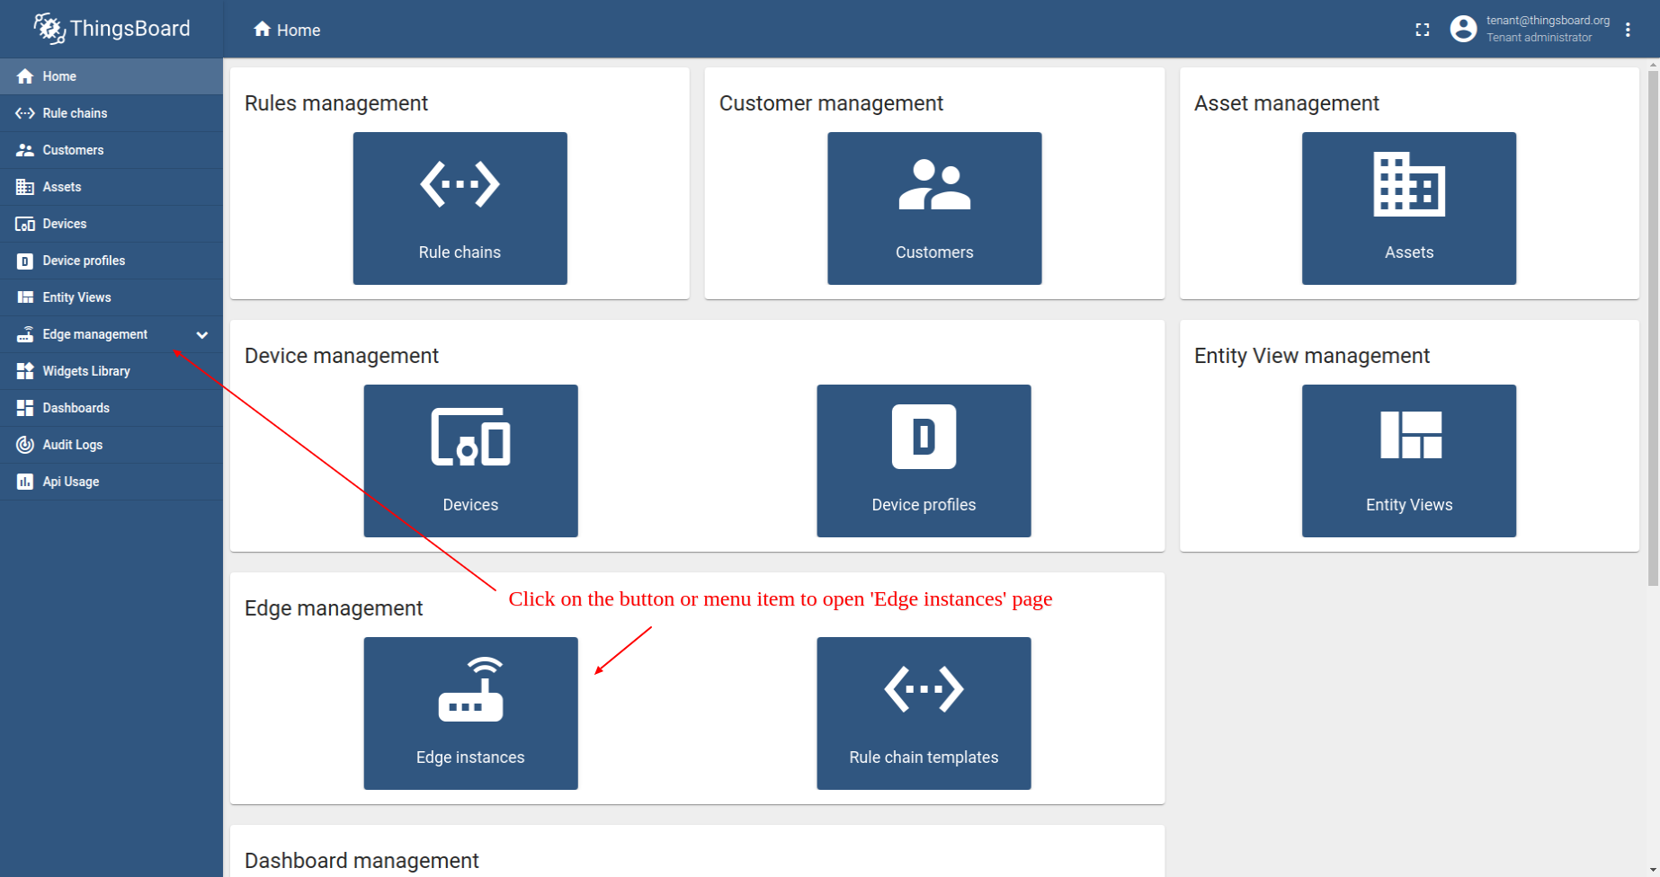The width and height of the screenshot is (1660, 877).
Task: Toggle fullscreen mode icon in header
Action: [1423, 30]
